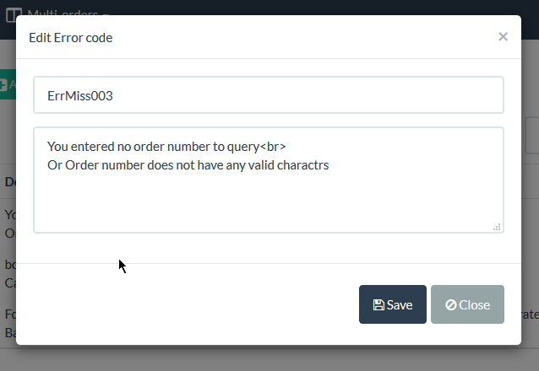Open the Multi orders menu
The image size is (539, 371).
61,14
